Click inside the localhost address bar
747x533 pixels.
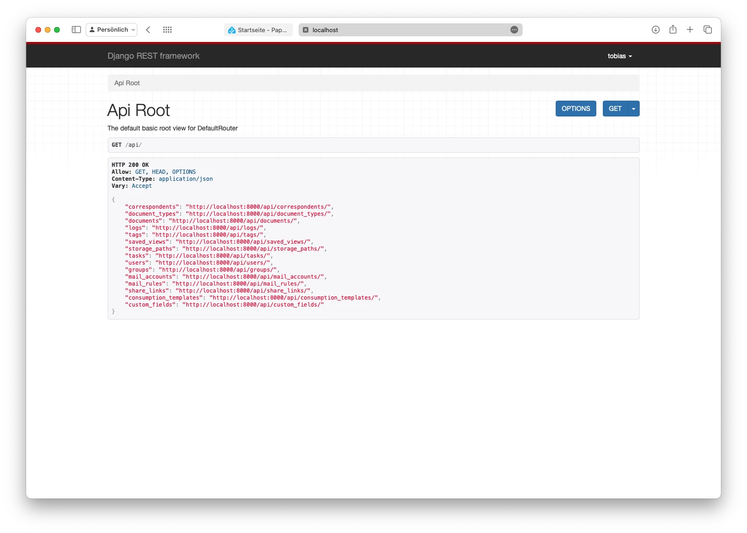click(x=411, y=30)
